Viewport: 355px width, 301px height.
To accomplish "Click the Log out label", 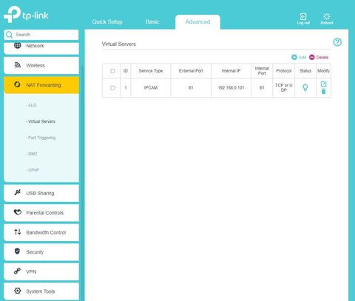I will coord(303,23).
